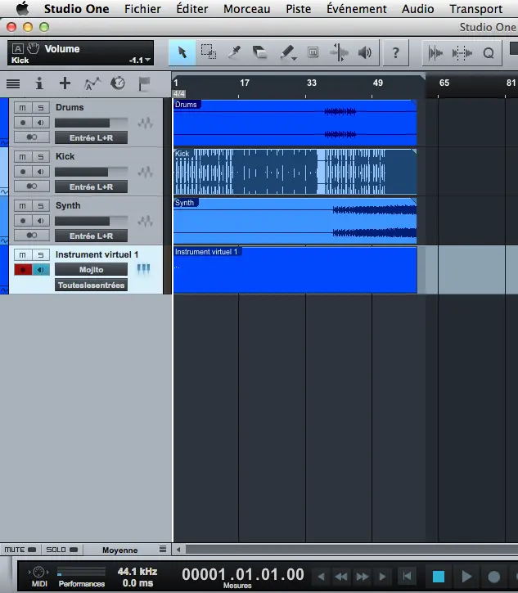Open the Morceau menu
Image resolution: width=518 pixels, height=593 pixels.
click(246, 8)
